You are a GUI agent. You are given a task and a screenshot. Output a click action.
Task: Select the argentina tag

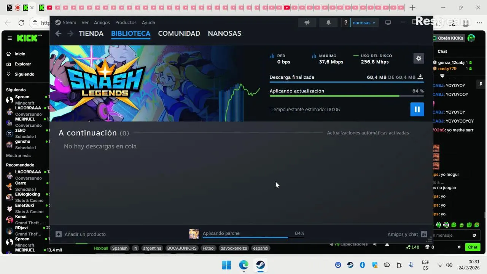[x=152, y=248]
